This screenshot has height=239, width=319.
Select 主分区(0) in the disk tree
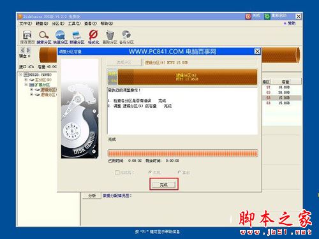43,80
